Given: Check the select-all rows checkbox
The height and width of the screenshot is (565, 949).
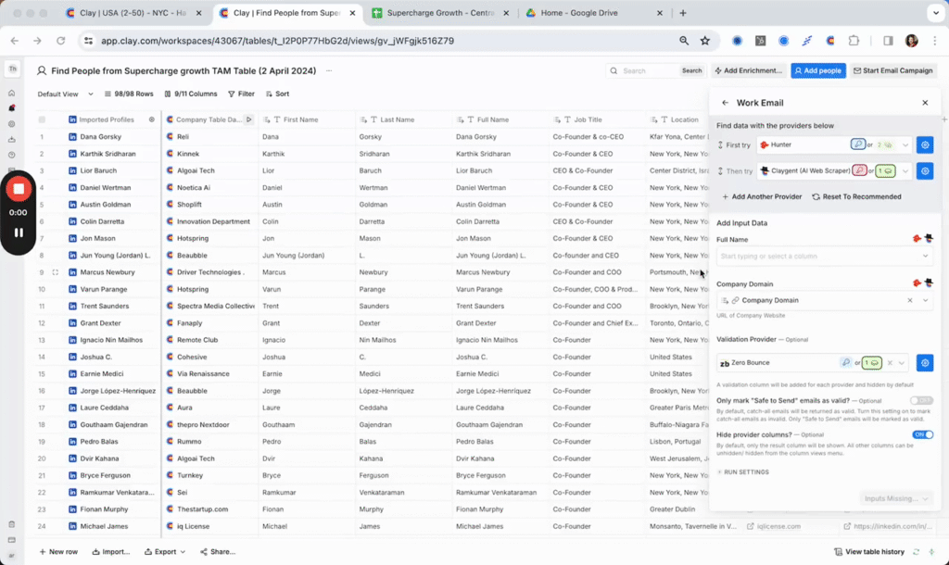Looking at the screenshot, I should click(42, 119).
